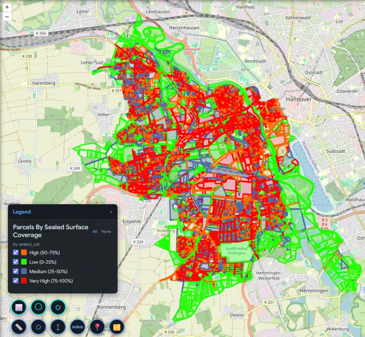
Task: Click the 'by sealed_cat' subtitle
Action: coord(26,244)
